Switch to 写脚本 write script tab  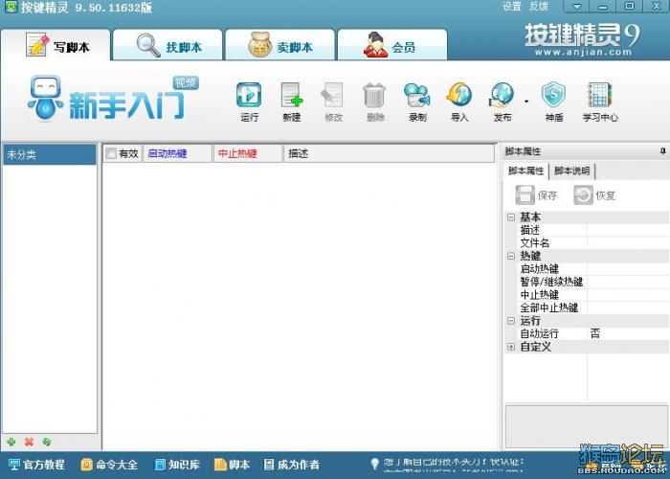[56, 46]
